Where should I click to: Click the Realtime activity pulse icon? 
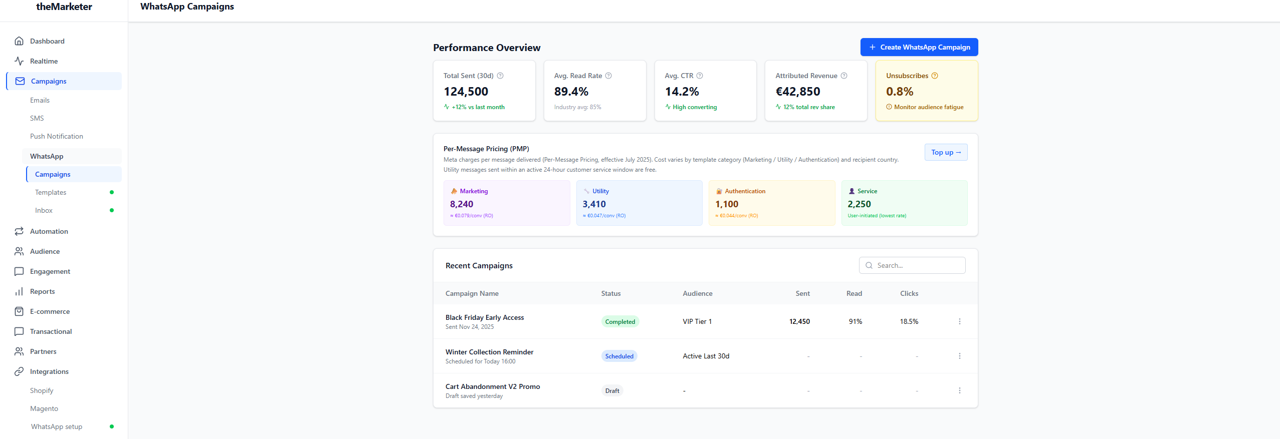click(19, 61)
